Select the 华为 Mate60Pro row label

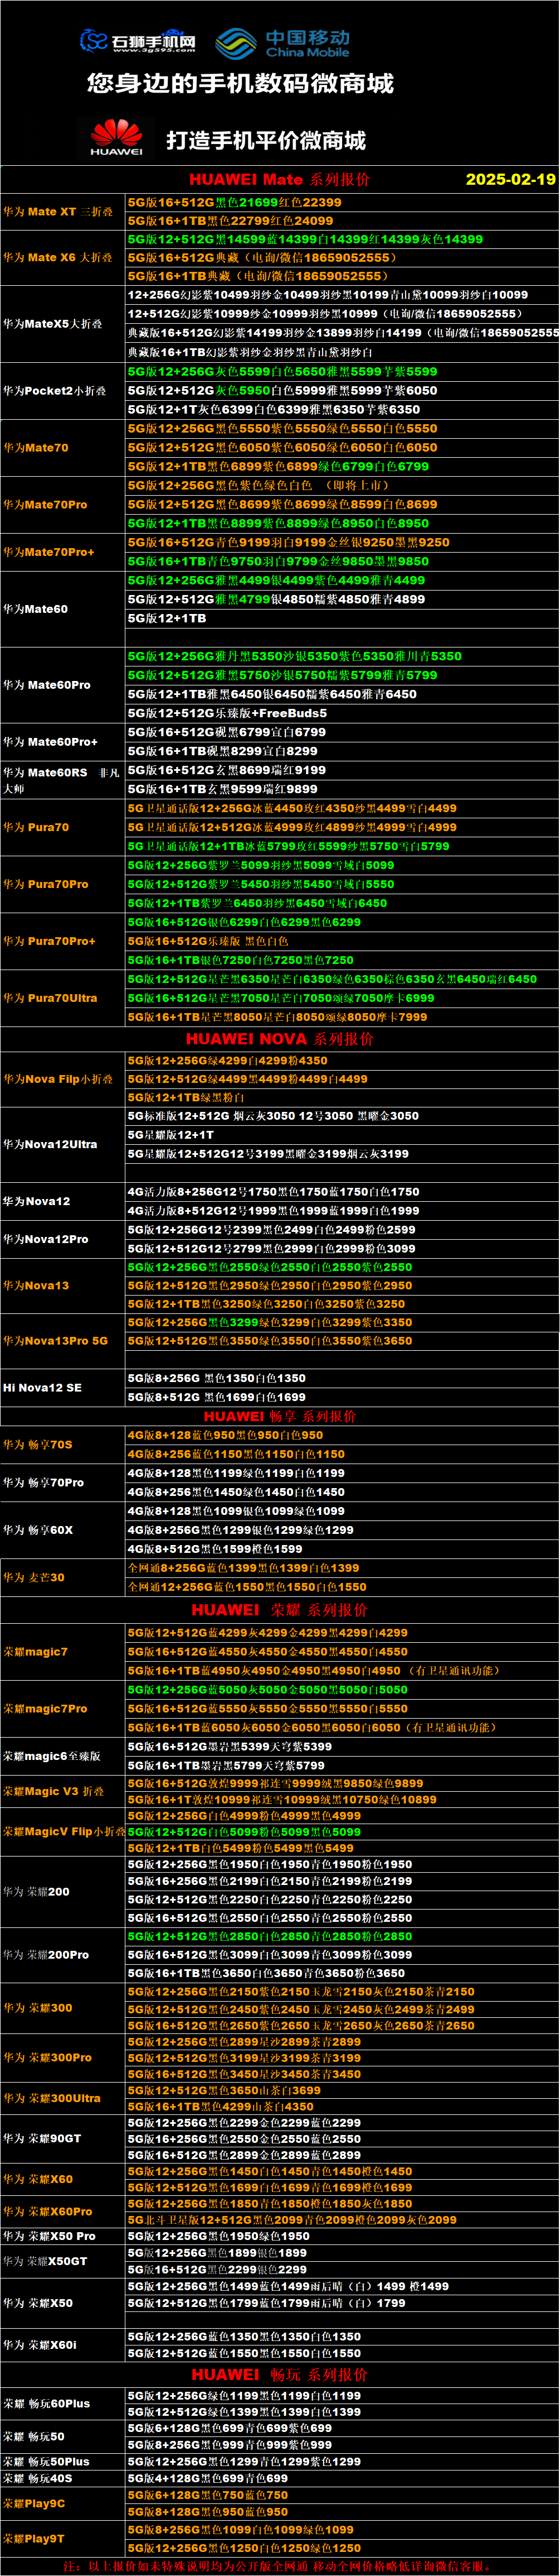(x=47, y=685)
